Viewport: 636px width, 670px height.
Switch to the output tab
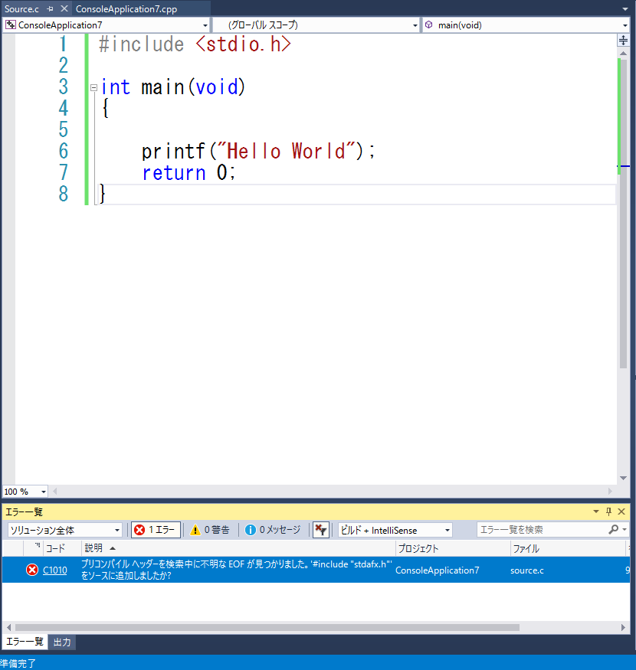pos(61,642)
